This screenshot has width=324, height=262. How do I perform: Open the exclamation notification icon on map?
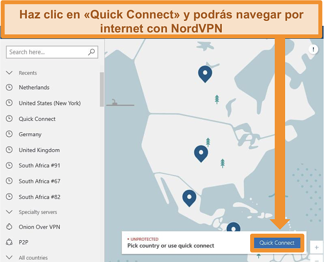point(313,49)
